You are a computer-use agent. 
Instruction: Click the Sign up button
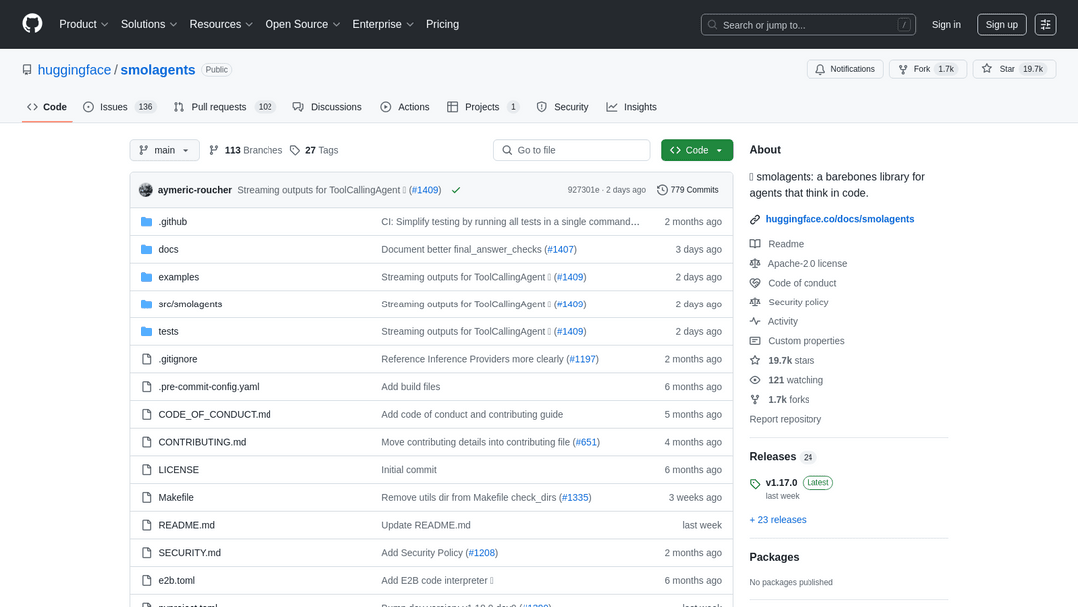click(x=1001, y=25)
